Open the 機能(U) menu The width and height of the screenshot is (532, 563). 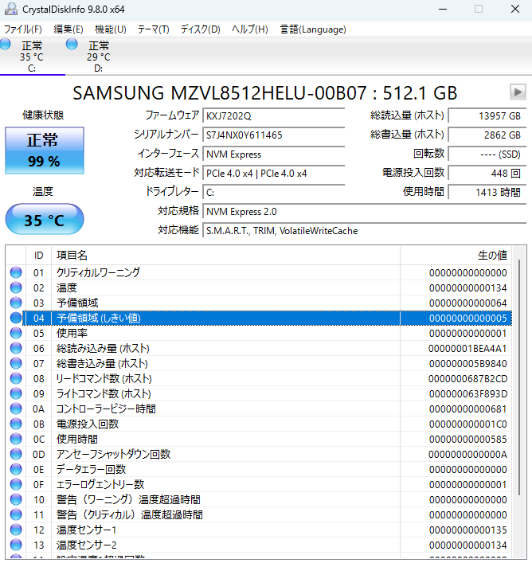pyautogui.click(x=110, y=29)
